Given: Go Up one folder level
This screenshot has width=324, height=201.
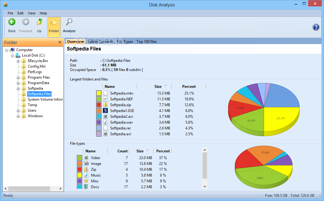Looking at the screenshot, I should point(39,26).
